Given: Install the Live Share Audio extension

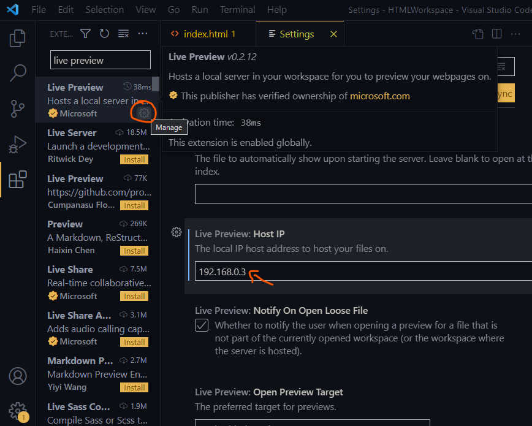Looking at the screenshot, I should [134, 342].
